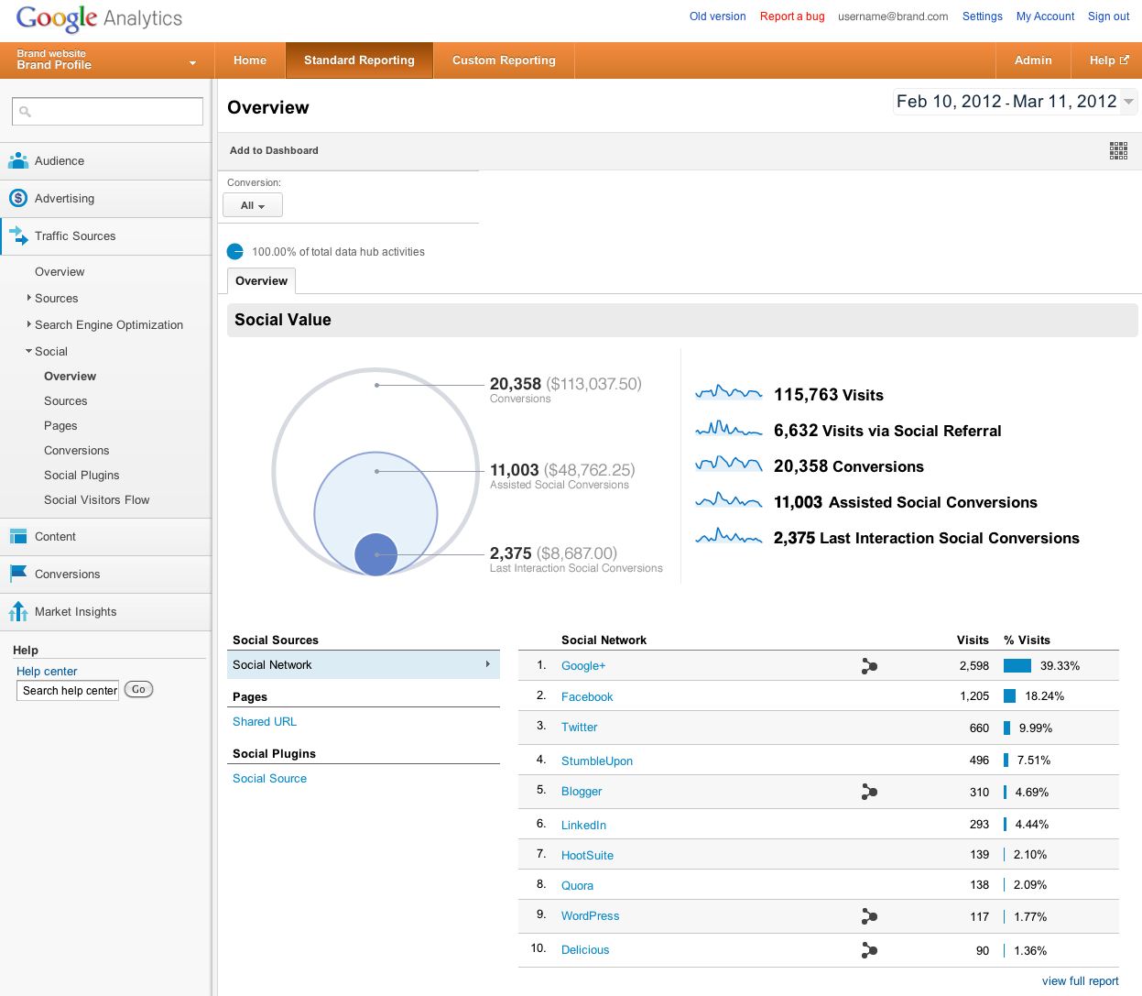Viewport: 1142px width, 996px height.
Task: Click Add to Dashboard button
Action: click(274, 150)
